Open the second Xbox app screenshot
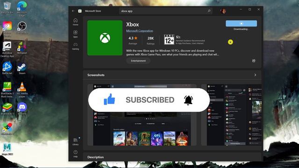The image size is (299, 168). point(231,115)
